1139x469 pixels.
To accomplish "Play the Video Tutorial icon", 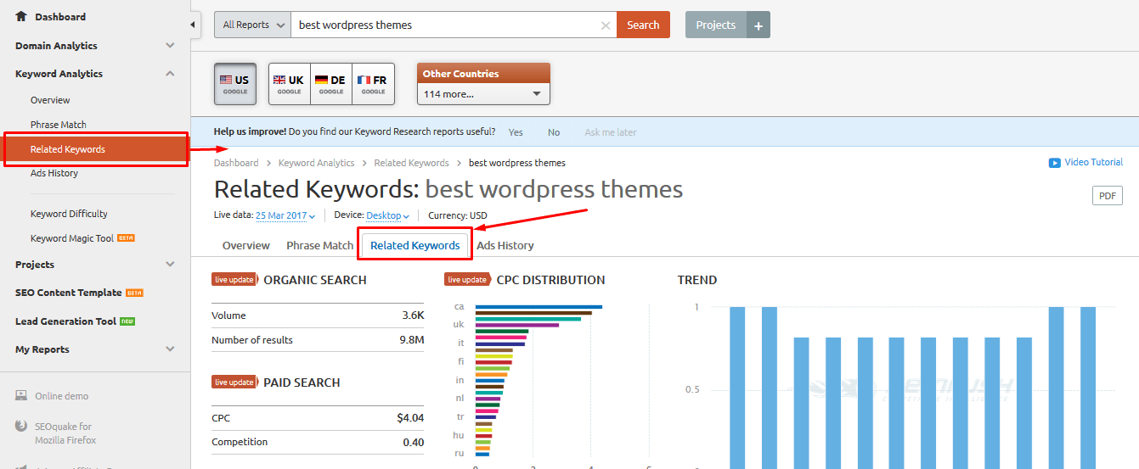I will [1054, 163].
